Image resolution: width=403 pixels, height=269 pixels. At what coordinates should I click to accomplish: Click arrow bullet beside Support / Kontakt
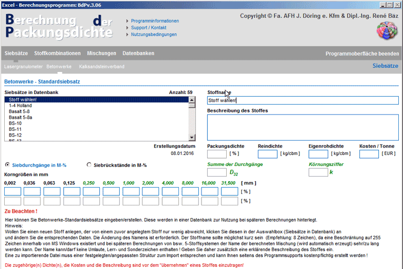point(127,28)
